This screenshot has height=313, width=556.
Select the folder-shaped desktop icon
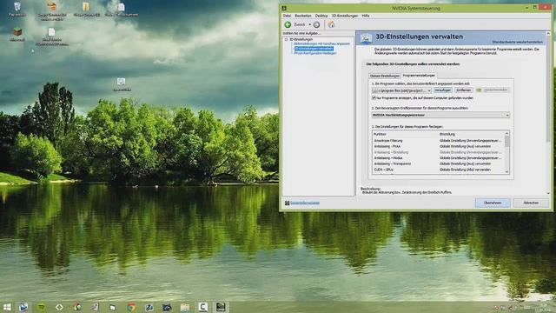point(87,10)
